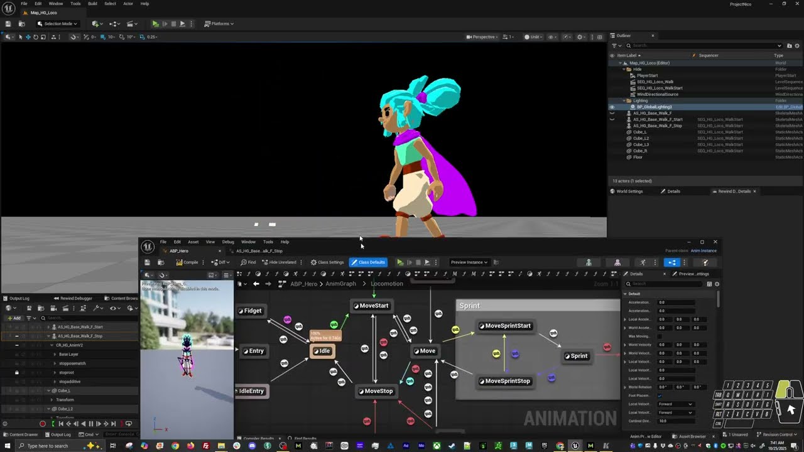This screenshot has width=804, height=452.
Task: Collapse Hide folder in Outliner
Action: (625, 69)
